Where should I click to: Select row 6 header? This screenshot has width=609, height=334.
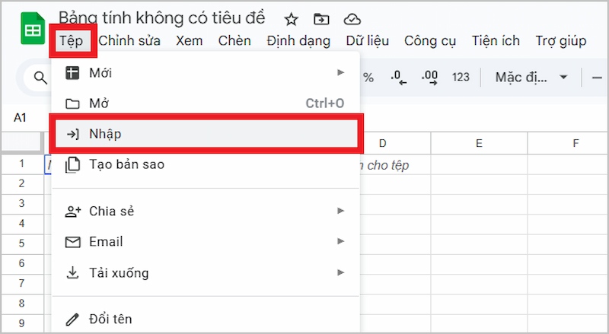pyautogui.click(x=22, y=264)
